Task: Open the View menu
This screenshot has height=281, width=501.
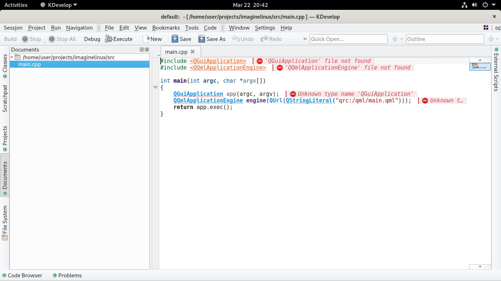Action: click(x=141, y=28)
